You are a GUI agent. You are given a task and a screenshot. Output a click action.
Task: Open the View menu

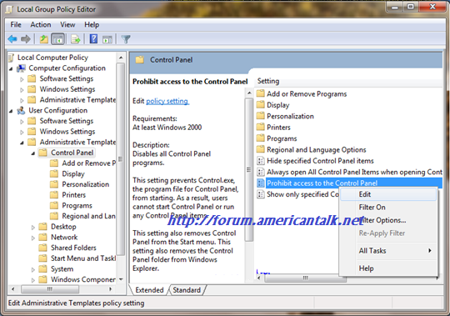click(x=67, y=25)
